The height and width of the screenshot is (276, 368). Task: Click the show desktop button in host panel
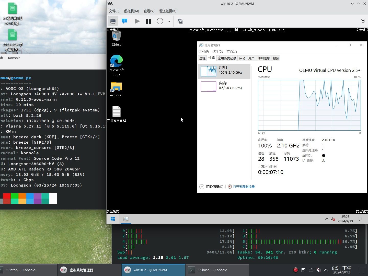[x=361, y=270]
